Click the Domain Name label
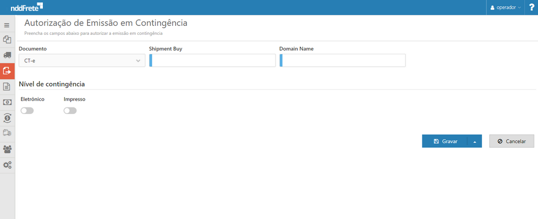The height and width of the screenshot is (219, 538). [x=296, y=49]
